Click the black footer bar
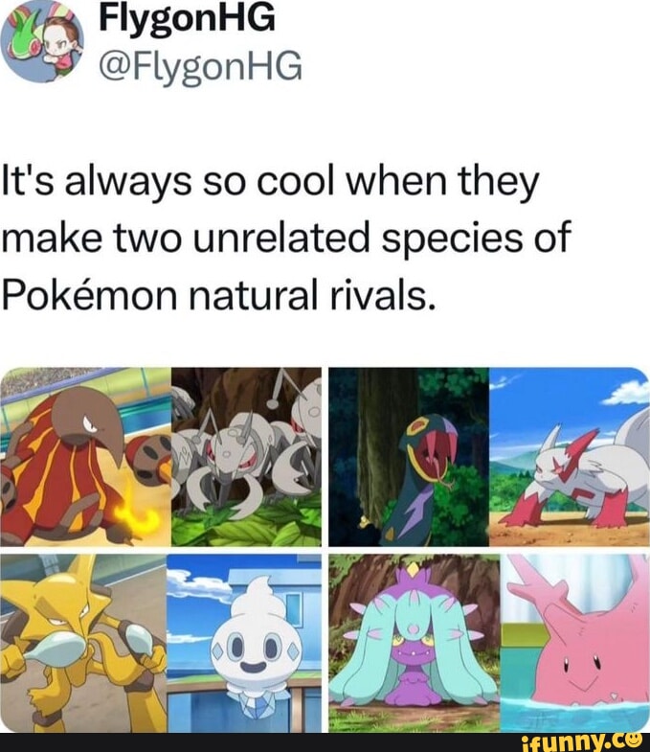The image size is (650, 752). (325, 742)
